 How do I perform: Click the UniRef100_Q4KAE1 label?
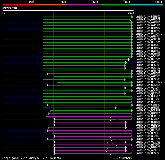(148, 113)
